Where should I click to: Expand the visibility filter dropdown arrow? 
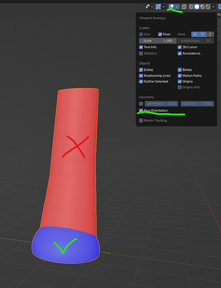pos(152,7)
